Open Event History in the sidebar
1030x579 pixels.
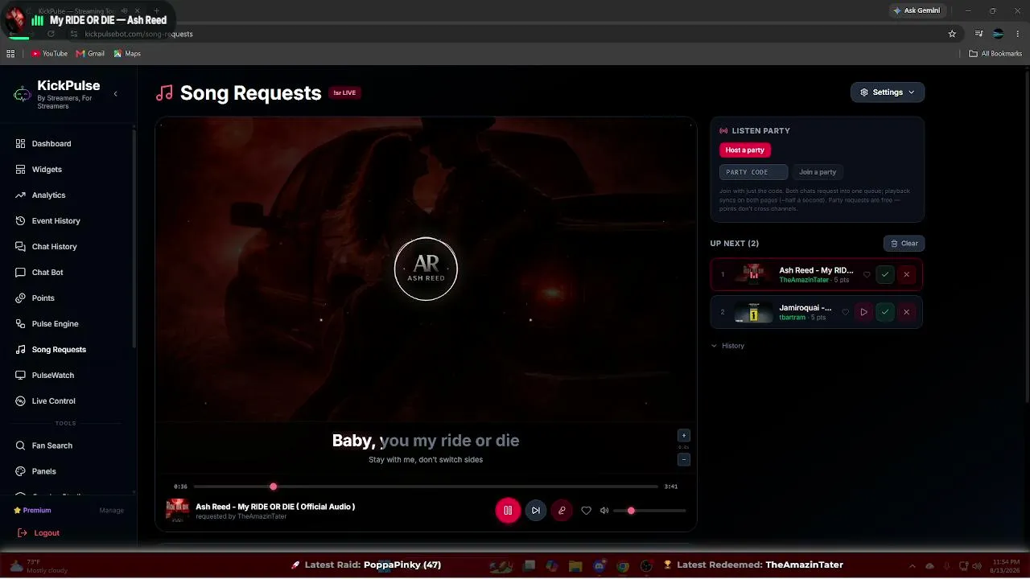point(56,221)
